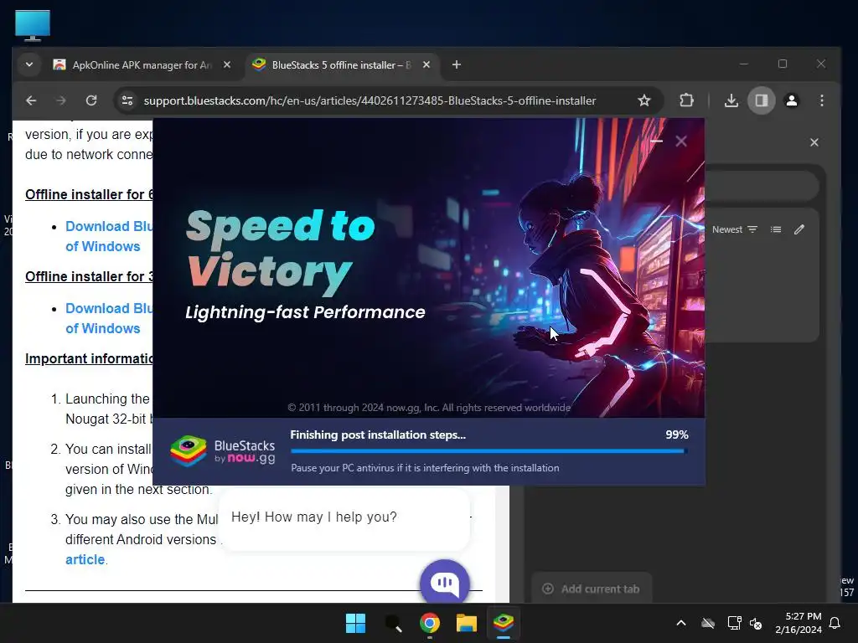Follow the article link in step 3
This screenshot has width=858, height=643.
point(85,559)
